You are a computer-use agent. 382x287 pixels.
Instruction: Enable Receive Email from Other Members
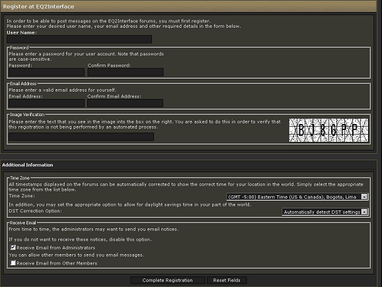pos(13,263)
